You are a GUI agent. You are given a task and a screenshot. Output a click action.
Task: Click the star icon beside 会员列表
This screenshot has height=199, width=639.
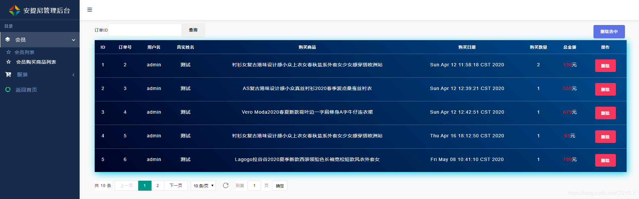click(9, 52)
